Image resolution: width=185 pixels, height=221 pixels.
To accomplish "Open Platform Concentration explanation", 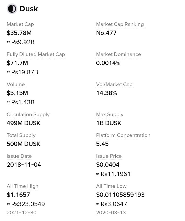I will click(x=123, y=135).
